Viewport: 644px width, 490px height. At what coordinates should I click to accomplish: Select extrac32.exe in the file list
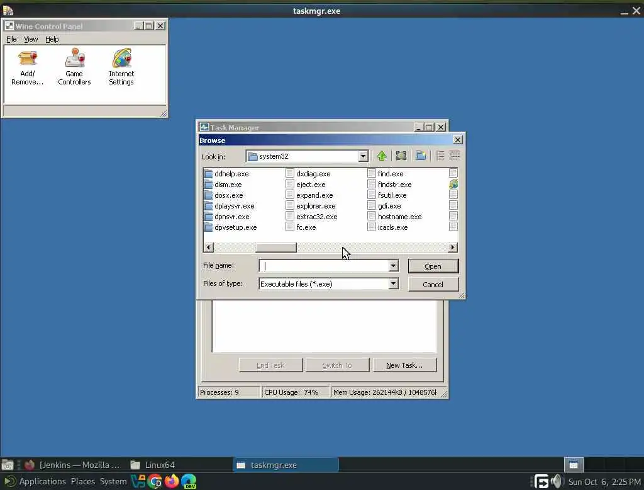317,217
